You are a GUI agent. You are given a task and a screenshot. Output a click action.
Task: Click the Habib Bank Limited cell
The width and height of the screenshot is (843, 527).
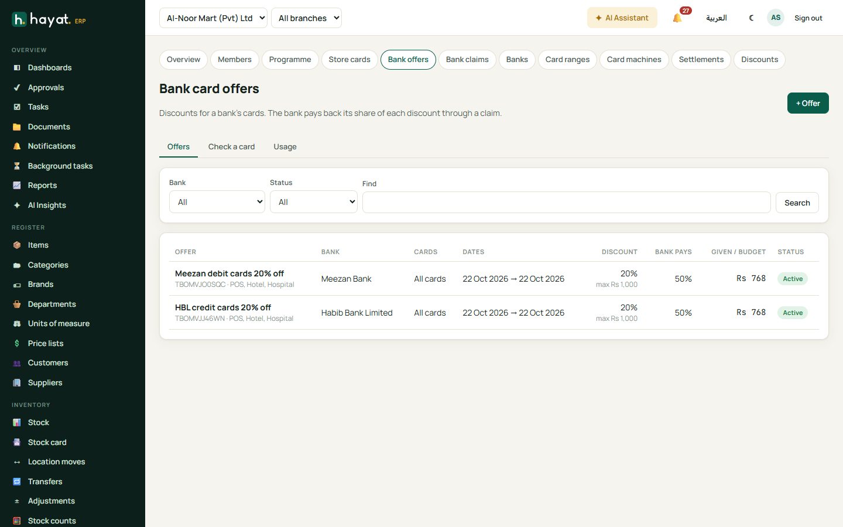[x=357, y=313]
